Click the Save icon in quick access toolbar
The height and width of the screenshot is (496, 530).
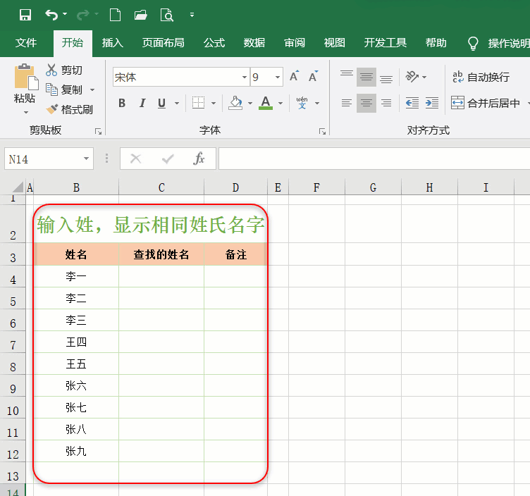point(25,15)
